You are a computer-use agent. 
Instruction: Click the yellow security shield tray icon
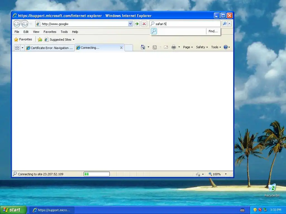tap(255, 210)
